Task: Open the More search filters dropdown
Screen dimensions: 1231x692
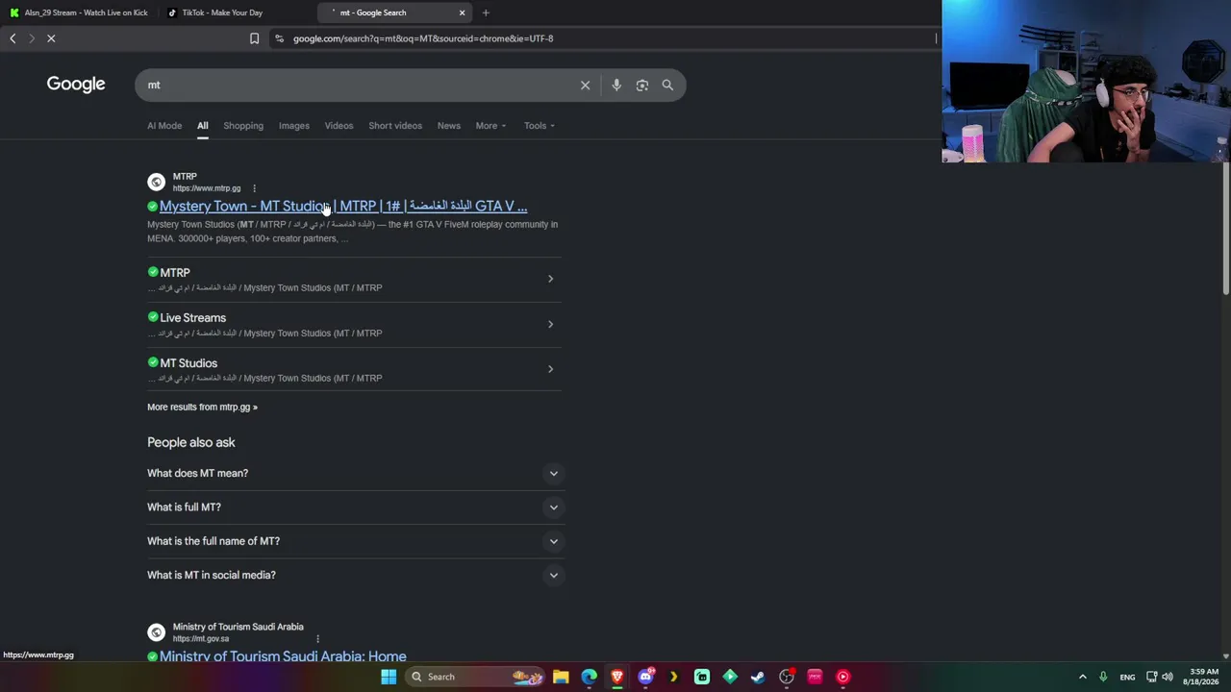Action: (x=490, y=126)
